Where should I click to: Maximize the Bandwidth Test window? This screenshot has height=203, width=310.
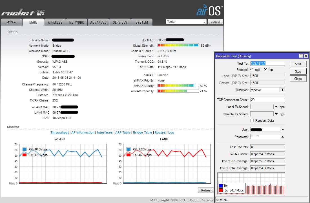click(301, 56)
